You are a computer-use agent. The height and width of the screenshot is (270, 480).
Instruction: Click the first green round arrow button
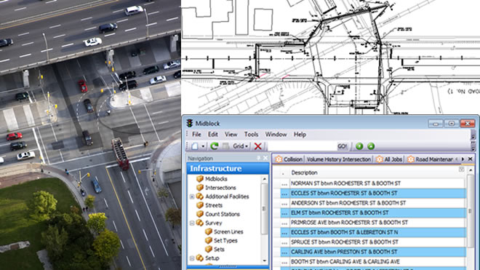click(x=359, y=146)
